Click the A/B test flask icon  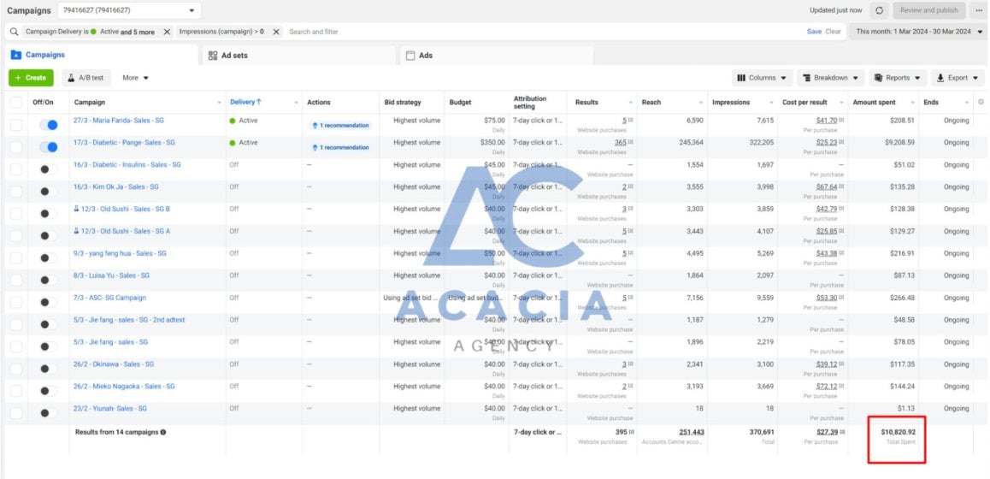pyautogui.click(x=71, y=78)
